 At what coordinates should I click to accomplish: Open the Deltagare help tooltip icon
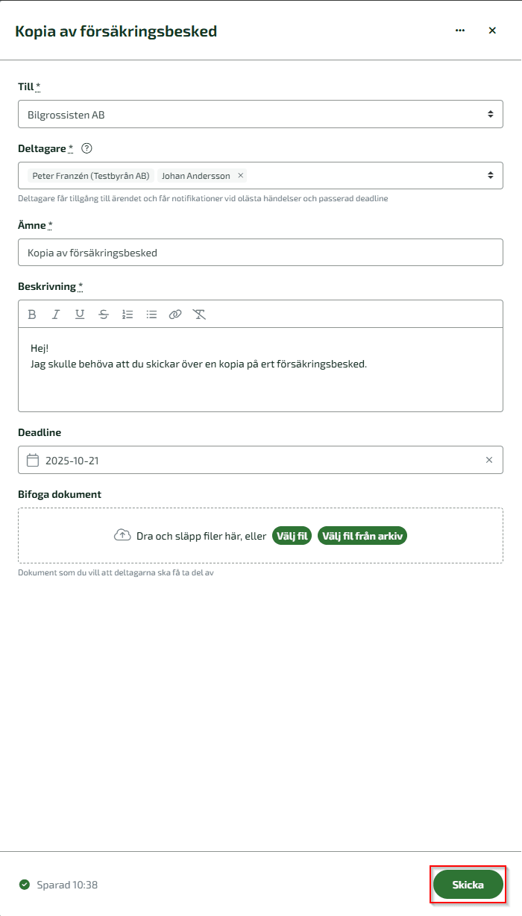(87, 148)
